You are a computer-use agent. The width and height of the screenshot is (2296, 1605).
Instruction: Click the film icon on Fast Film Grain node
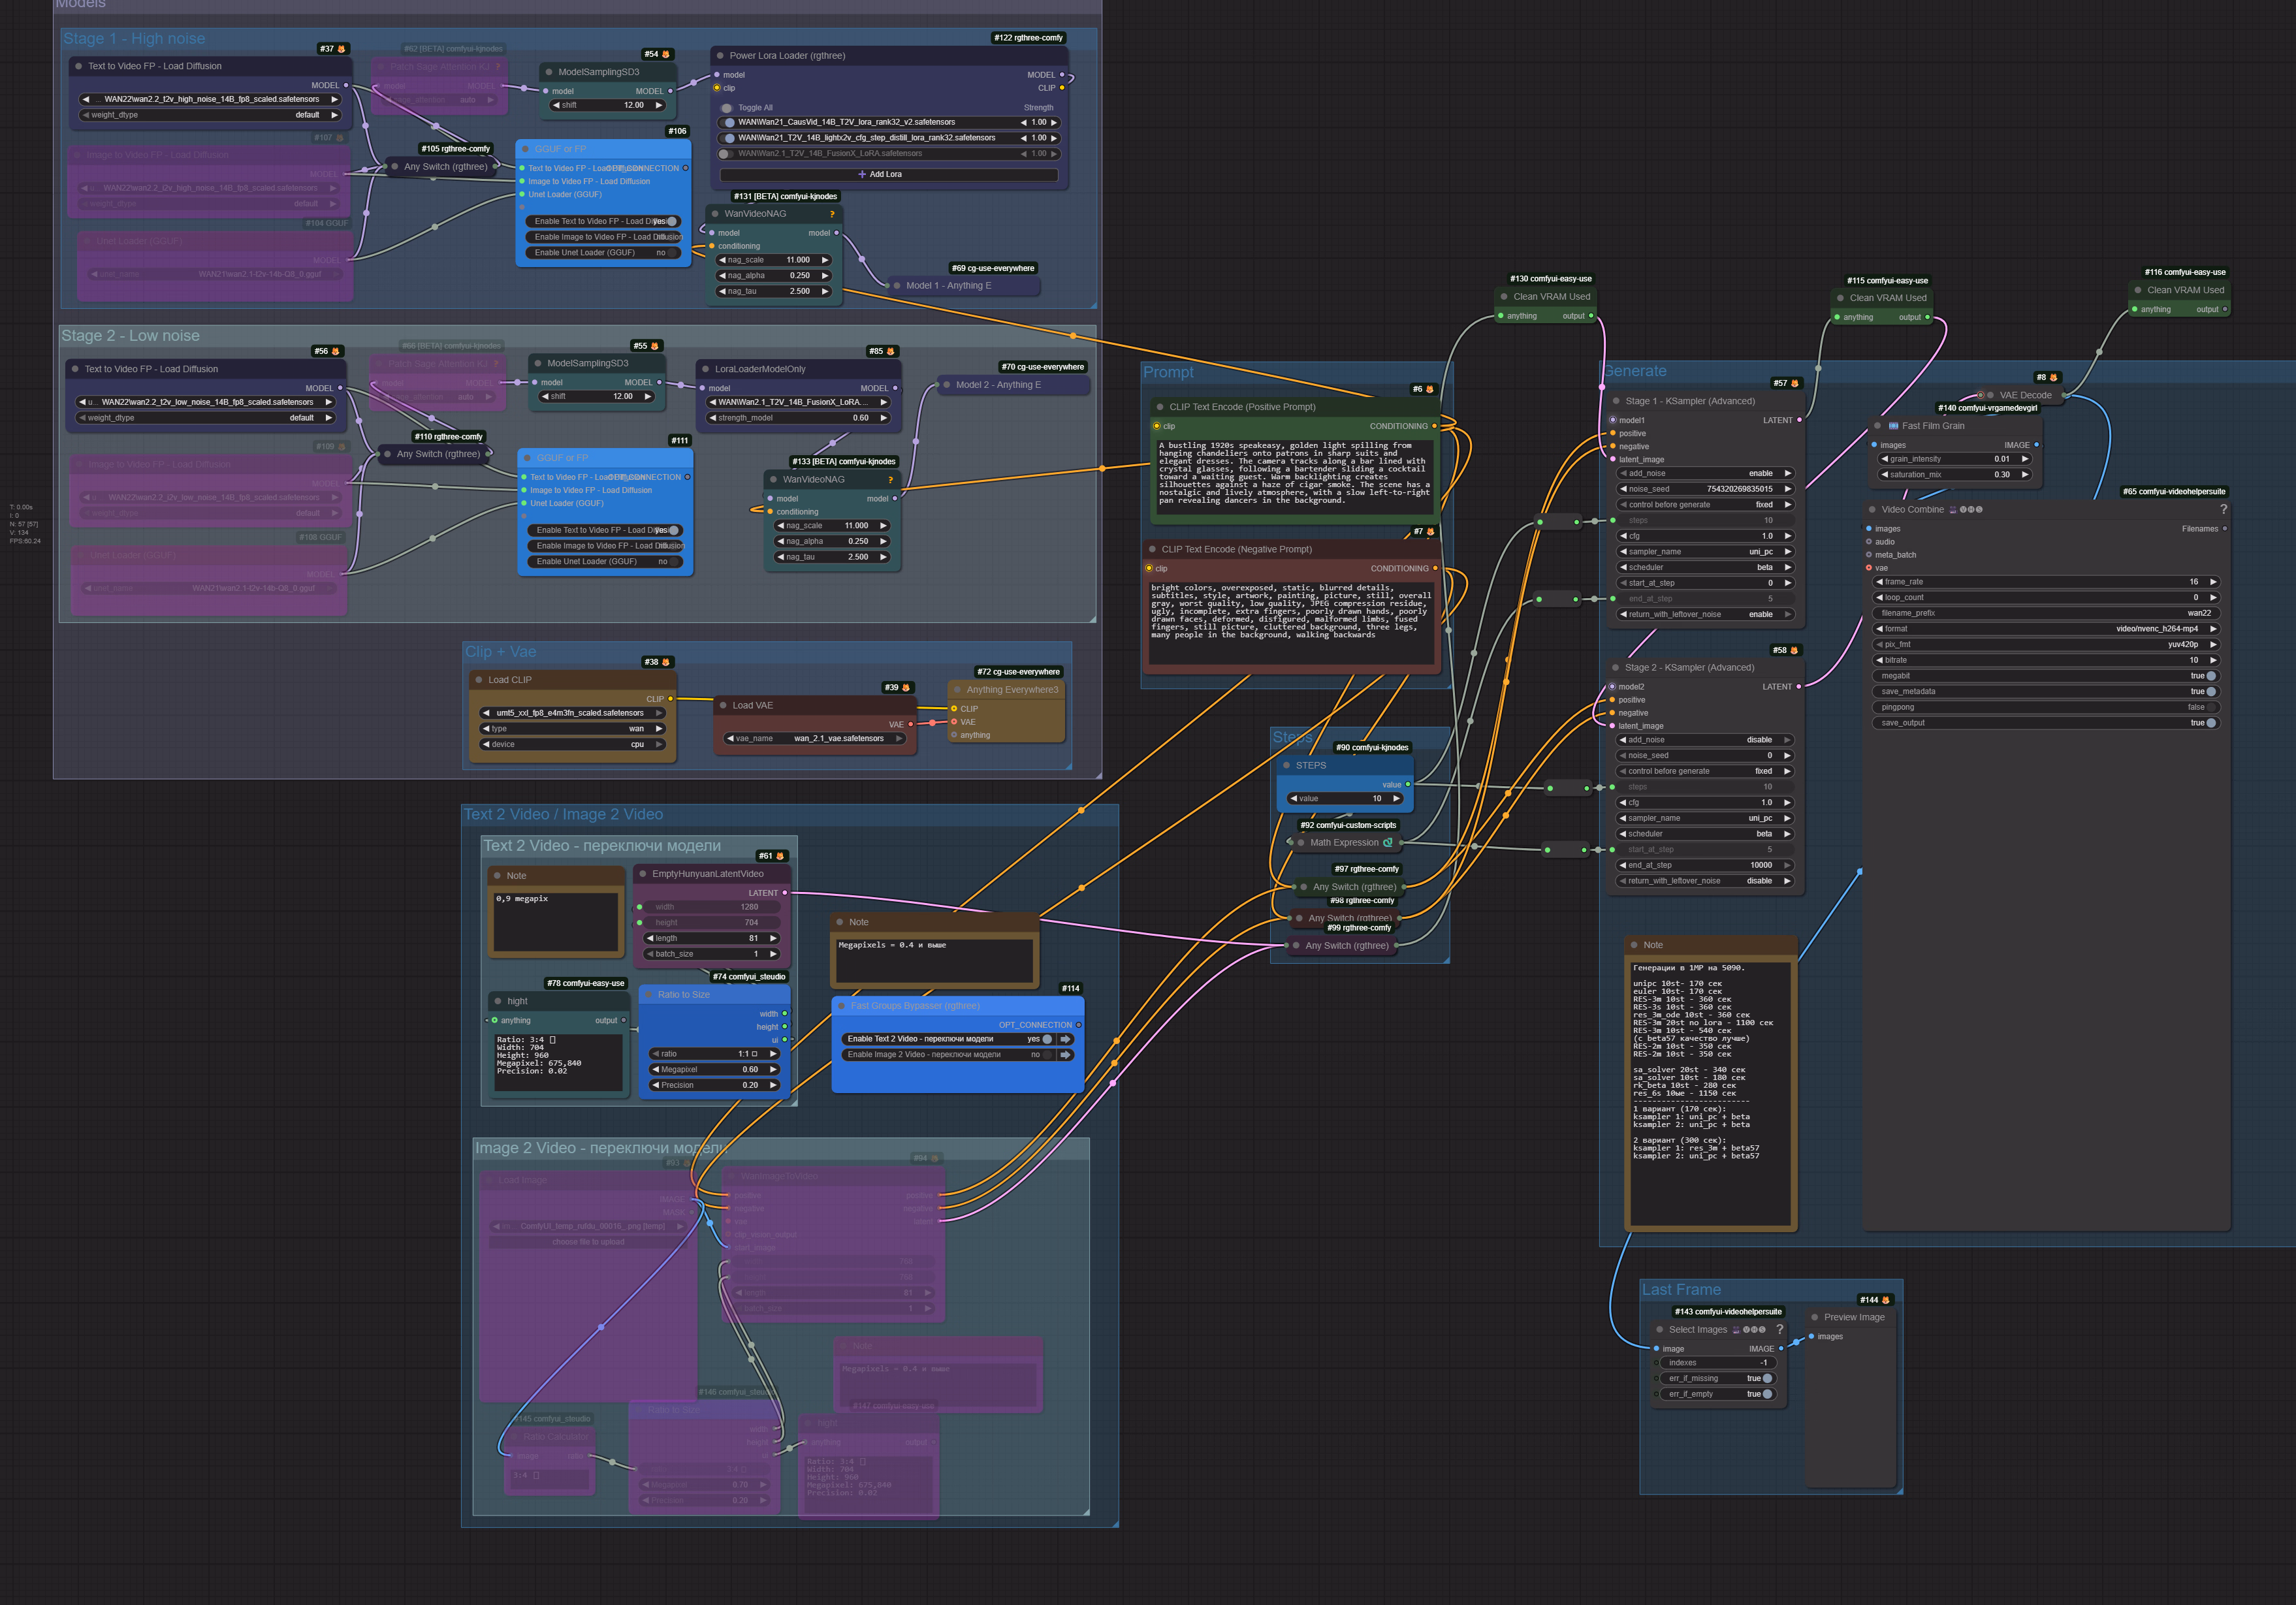(x=1893, y=426)
